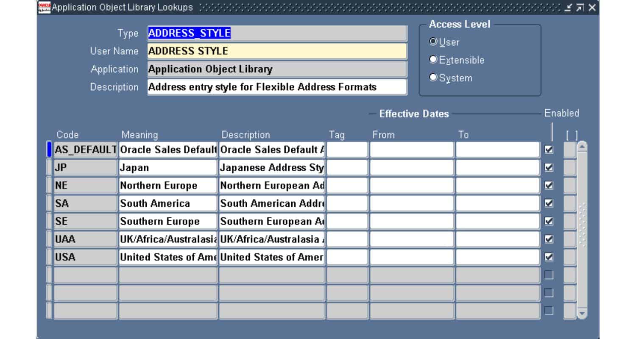Close the Application Object Library Lookups window
The width and height of the screenshot is (636, 339).
point(592,7)
